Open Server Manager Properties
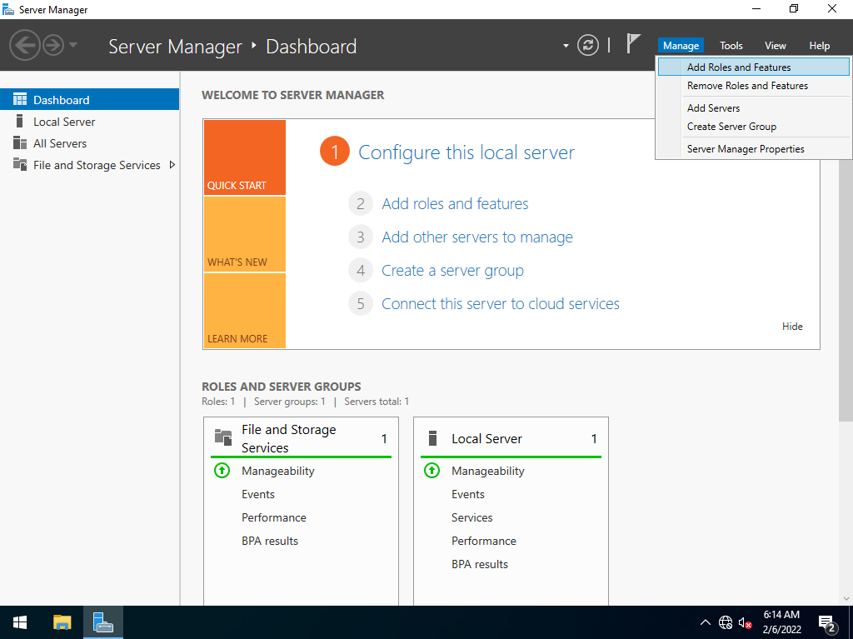The width and height of the screenshot is (853, 639). [x=753, y=148]
